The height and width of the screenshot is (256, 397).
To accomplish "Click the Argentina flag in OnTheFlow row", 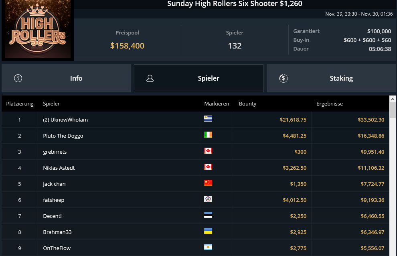I will click(x=208, y=247).
